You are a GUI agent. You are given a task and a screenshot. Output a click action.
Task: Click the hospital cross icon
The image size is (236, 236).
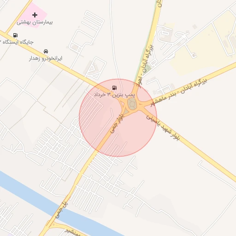coord(35,15)
